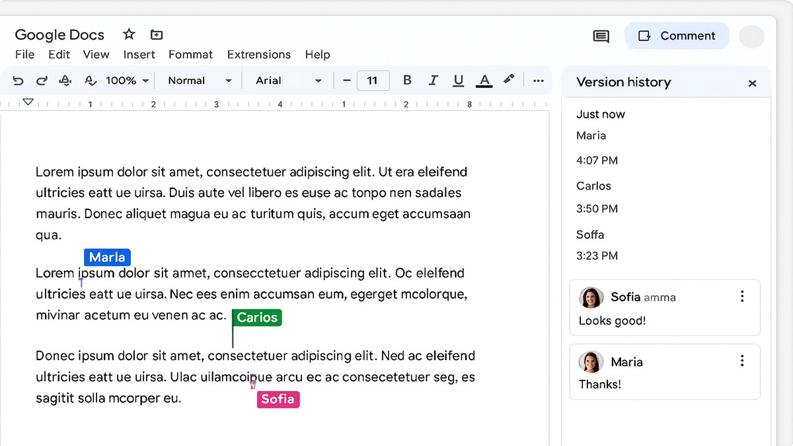Screen dimensions: 793x446
Task: Click the Undo icon
Action: 18,80
